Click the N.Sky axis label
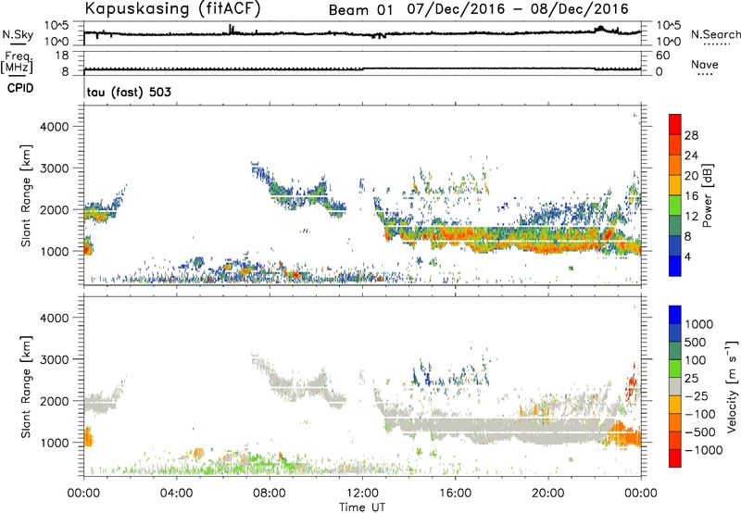741x513 pixels. pyautogui.click(x=18, y=34)
